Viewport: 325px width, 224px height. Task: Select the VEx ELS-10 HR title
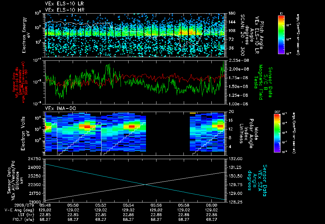pyautogui.click(x=65, y=10)
